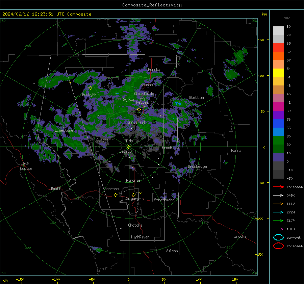The image size is (304, 284).
Task: Click the green 31JP arrow icon
Action: 278,221
